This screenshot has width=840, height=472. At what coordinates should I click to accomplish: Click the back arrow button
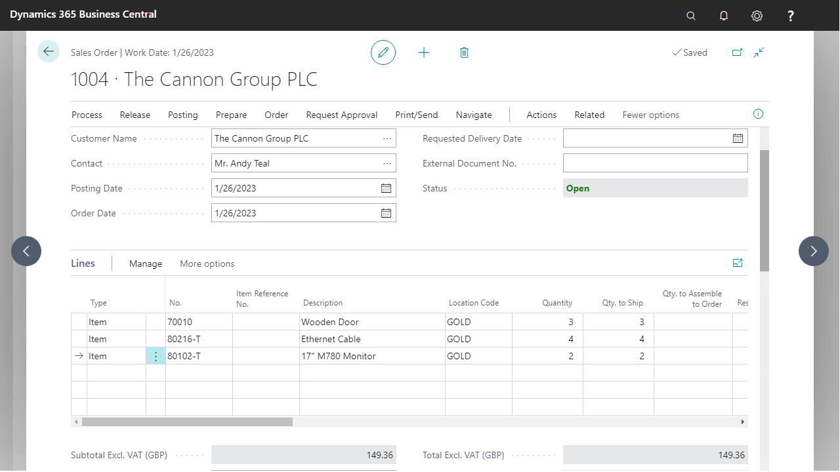pos(49,51)
